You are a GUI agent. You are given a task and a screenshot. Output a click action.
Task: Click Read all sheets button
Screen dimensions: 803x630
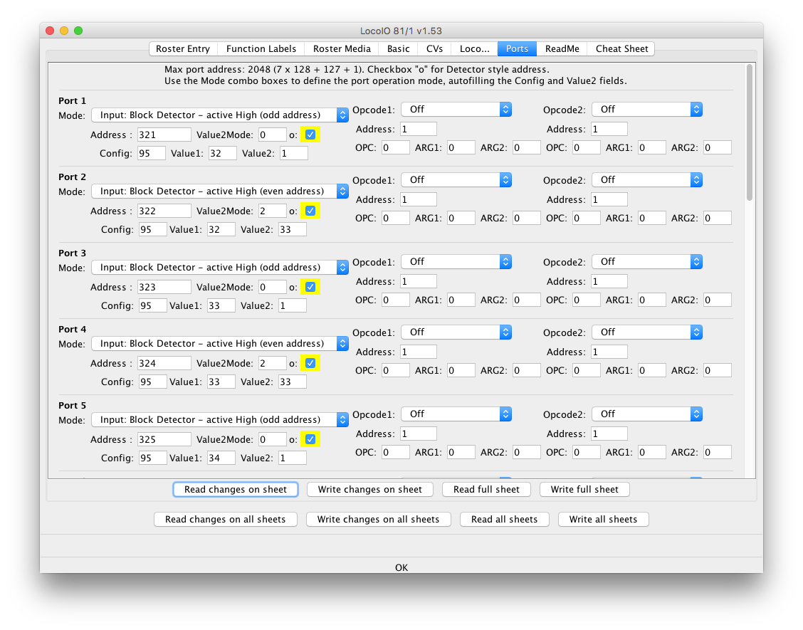point(504,520)
